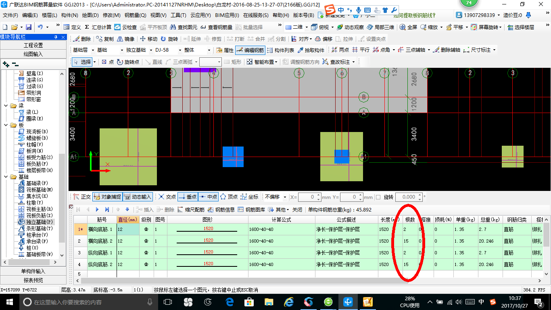
Task: Run 汇总计算 summary calculation
Action: (98, 27)
